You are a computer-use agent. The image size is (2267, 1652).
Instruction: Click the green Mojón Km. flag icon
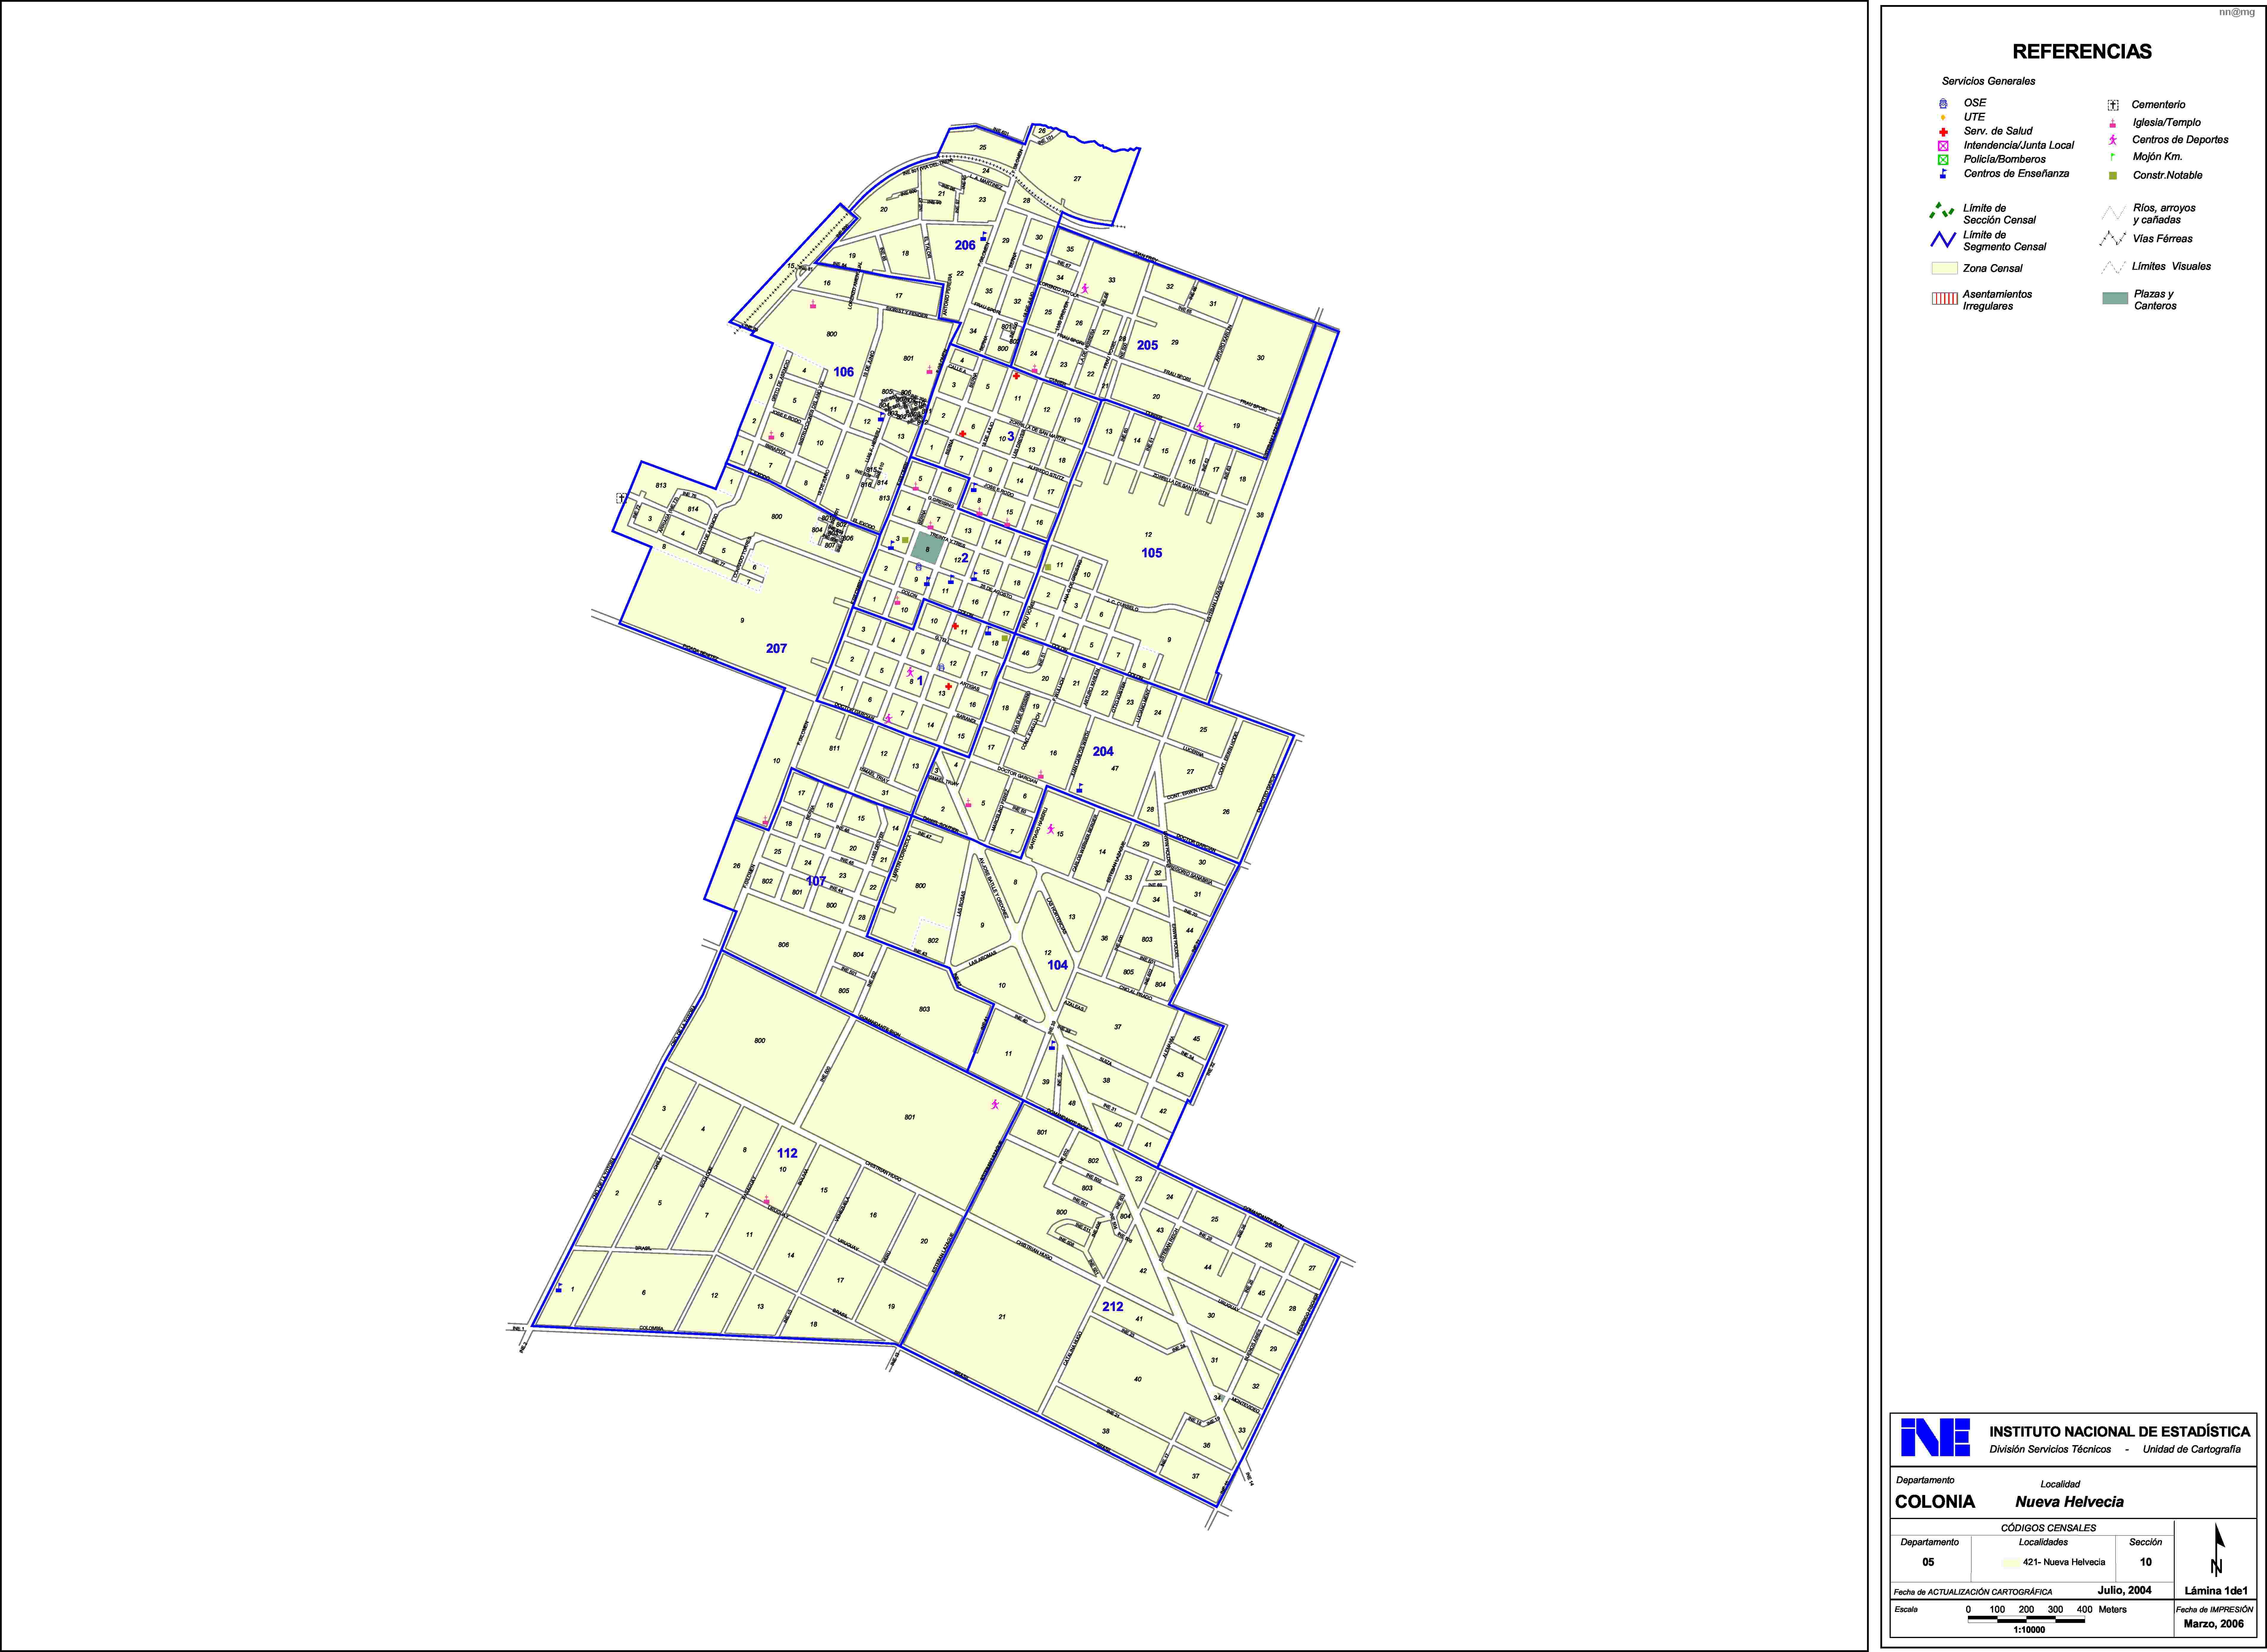click(2113, 157)
